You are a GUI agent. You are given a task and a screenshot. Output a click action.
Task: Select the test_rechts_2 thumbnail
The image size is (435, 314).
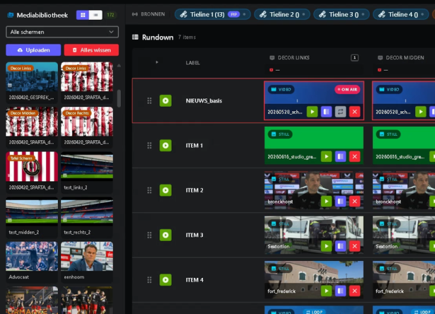[x=87, y=217]
